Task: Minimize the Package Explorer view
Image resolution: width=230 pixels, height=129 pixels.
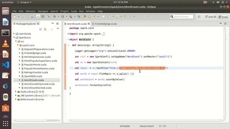Action: (x=53, y=23)
